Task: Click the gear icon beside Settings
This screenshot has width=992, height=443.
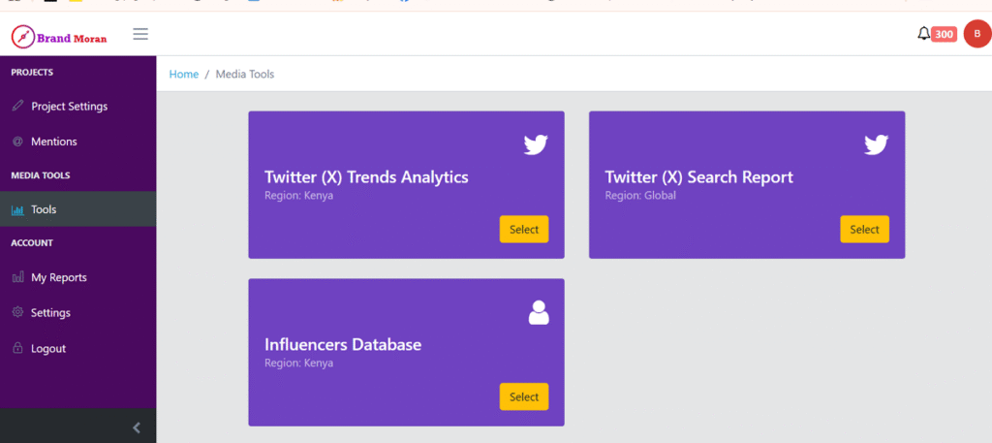Action: (17, 313)
